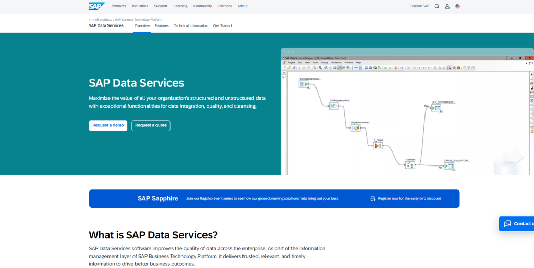The height and width of the screenshot is (268, 534).
Task: Click Register now for the early-bird discount
Action: click(x=409, y=198)
